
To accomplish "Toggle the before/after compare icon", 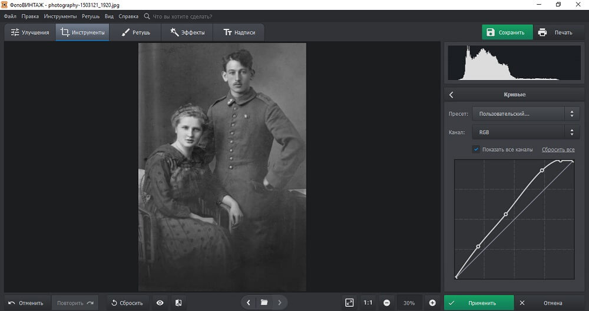I will pos(178,303).
